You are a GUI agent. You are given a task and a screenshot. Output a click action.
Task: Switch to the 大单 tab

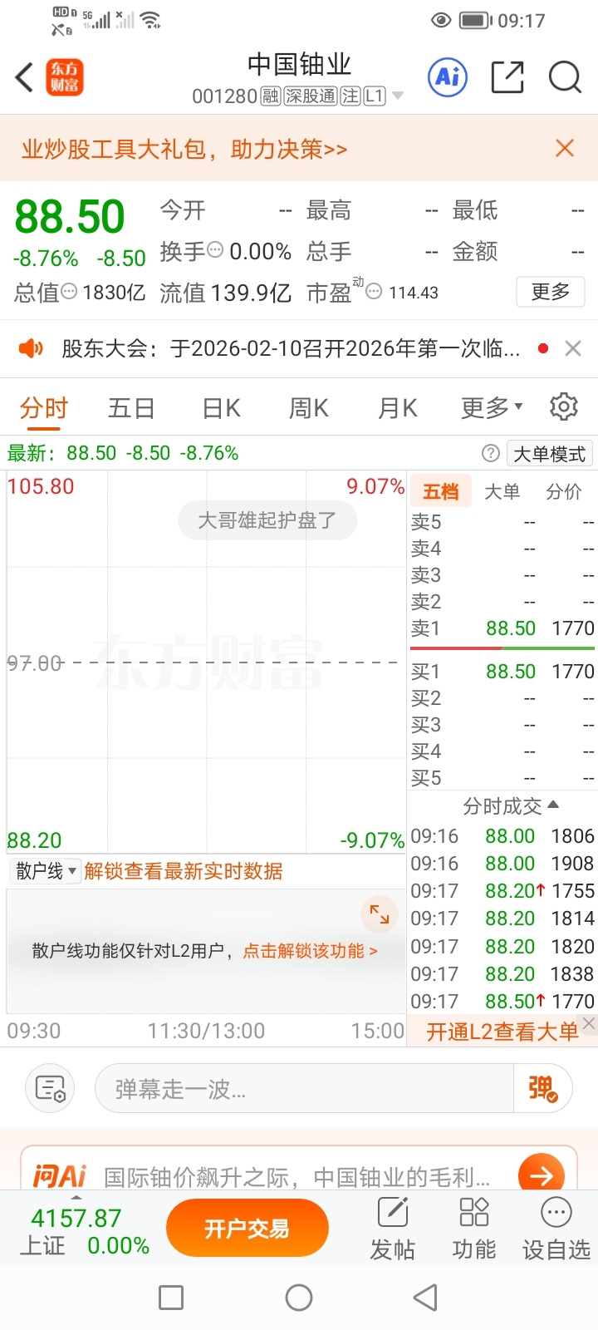coord(502,491)
